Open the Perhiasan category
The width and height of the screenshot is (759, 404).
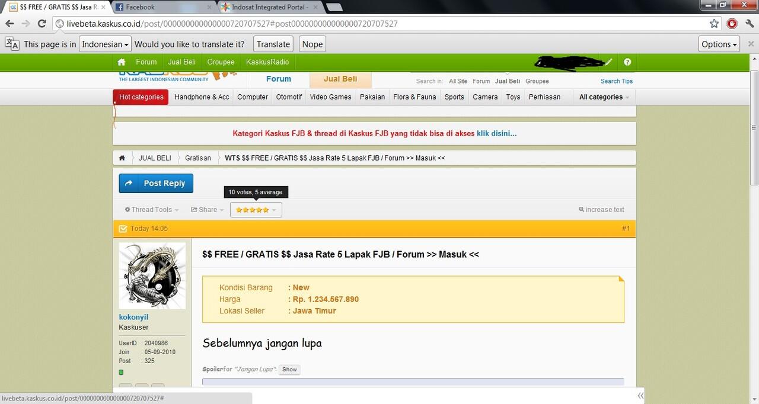pyautogui.click(x=544, y=97)
